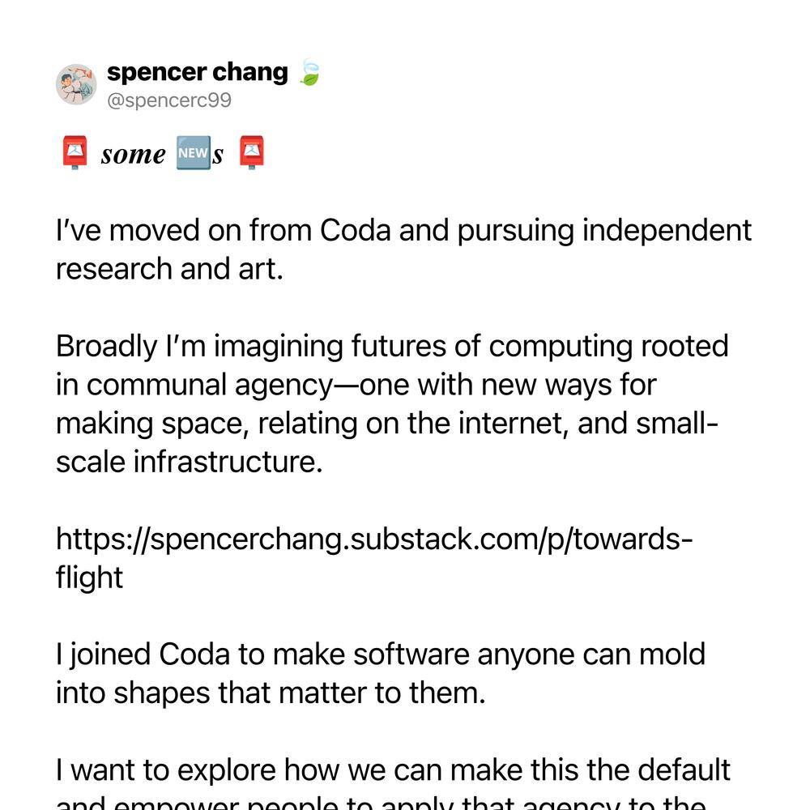
Task: Click the leaf emoji beside the name
Action: [310, 72]
